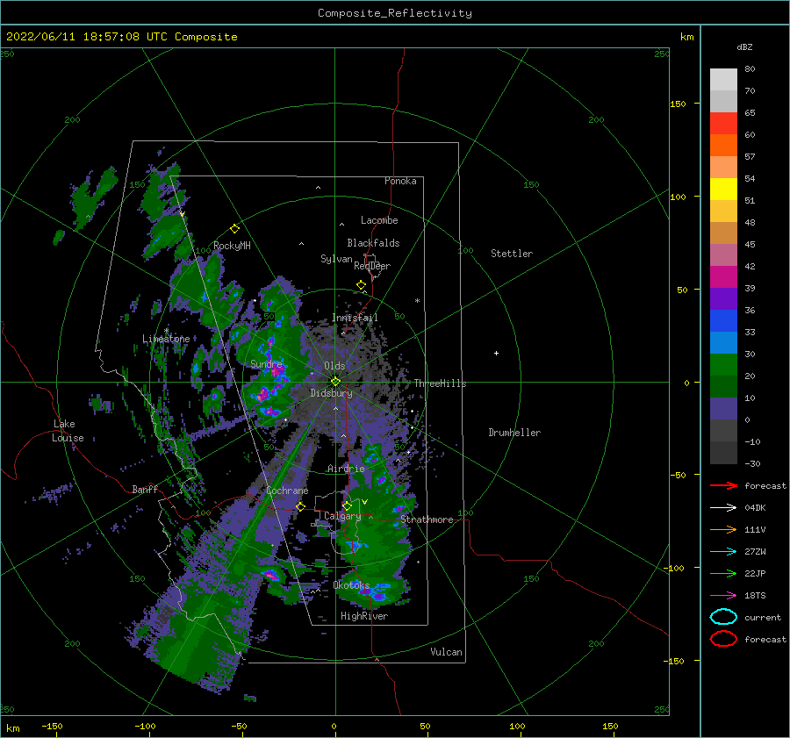Screen dimensions: 790x738
Task: Click the Cochrane city label
Action: pyautogui.click(x=287, y=491)
